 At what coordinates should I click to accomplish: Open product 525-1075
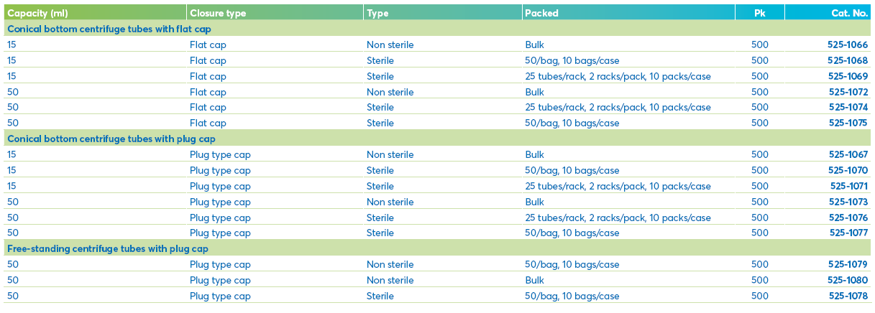point(848,123)
